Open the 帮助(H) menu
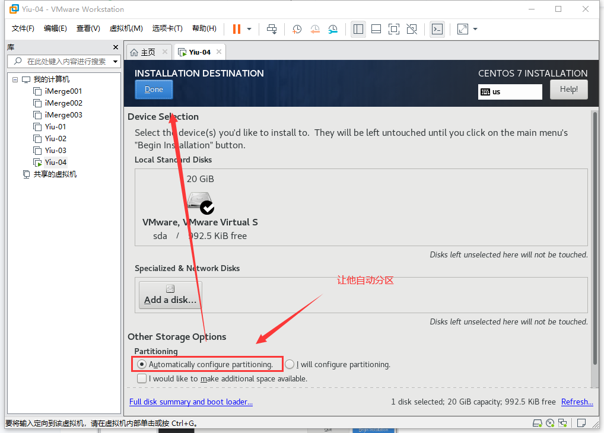This screenshot has height=433, width=604. pos(204,28)
